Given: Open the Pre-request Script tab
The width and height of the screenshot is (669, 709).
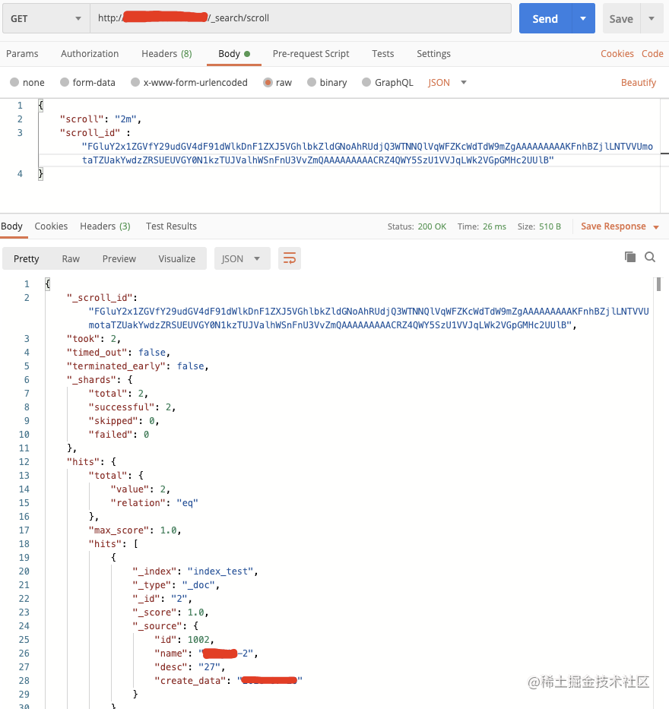Looking at the screenshot, I should (311, 54).
